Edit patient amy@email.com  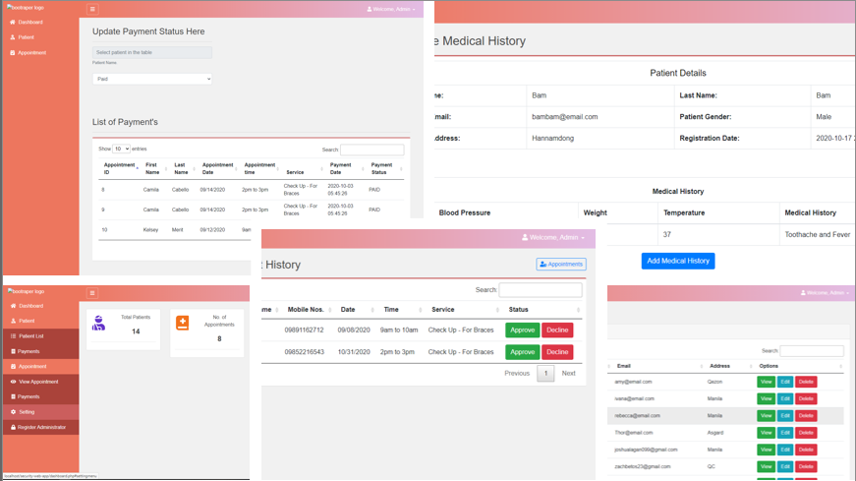point(785,382)
